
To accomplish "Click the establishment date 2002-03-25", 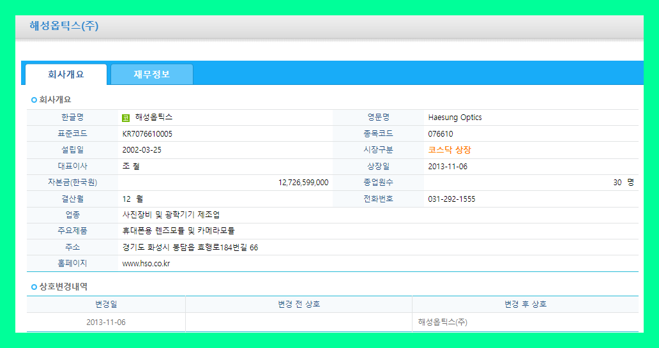I will [142, 150].
